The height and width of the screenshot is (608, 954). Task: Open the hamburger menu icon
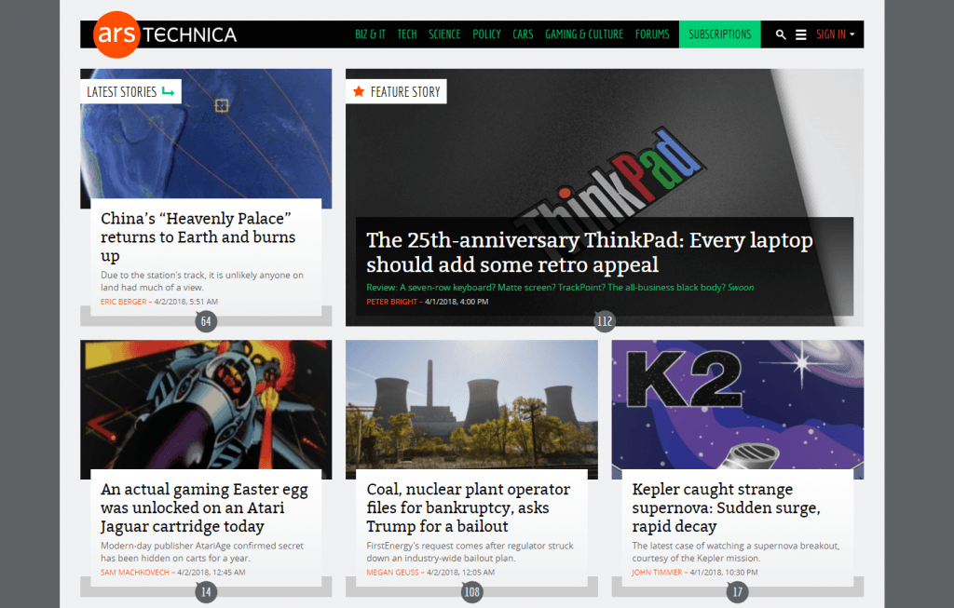[x=801, y=34]
